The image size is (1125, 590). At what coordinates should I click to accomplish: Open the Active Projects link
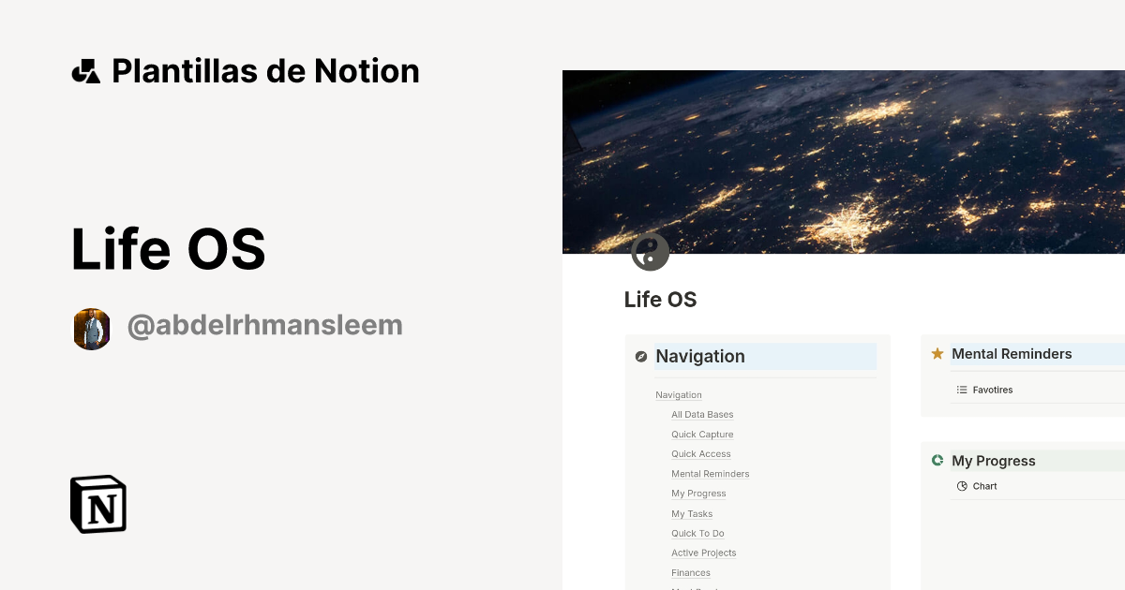click(x=704, y=553)
